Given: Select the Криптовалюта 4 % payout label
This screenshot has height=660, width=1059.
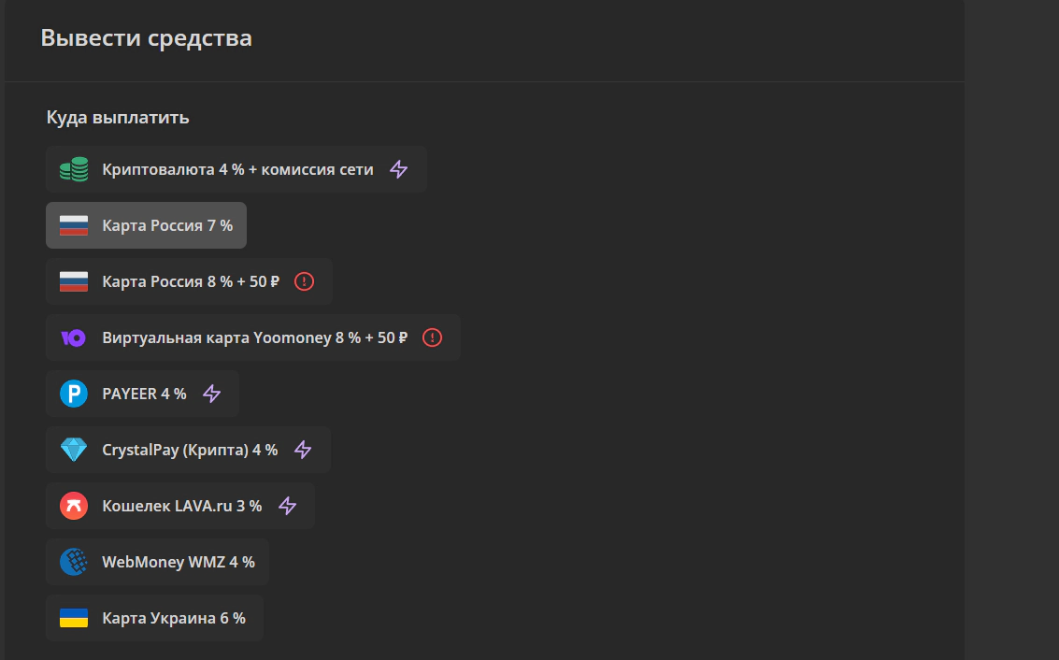Looking at the screenshot, I should (237, 169).
